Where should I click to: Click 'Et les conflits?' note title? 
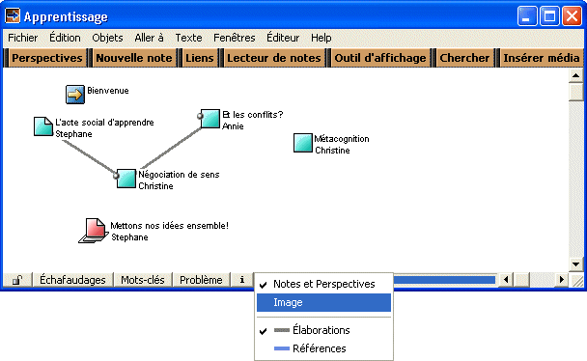pos(253,115)
